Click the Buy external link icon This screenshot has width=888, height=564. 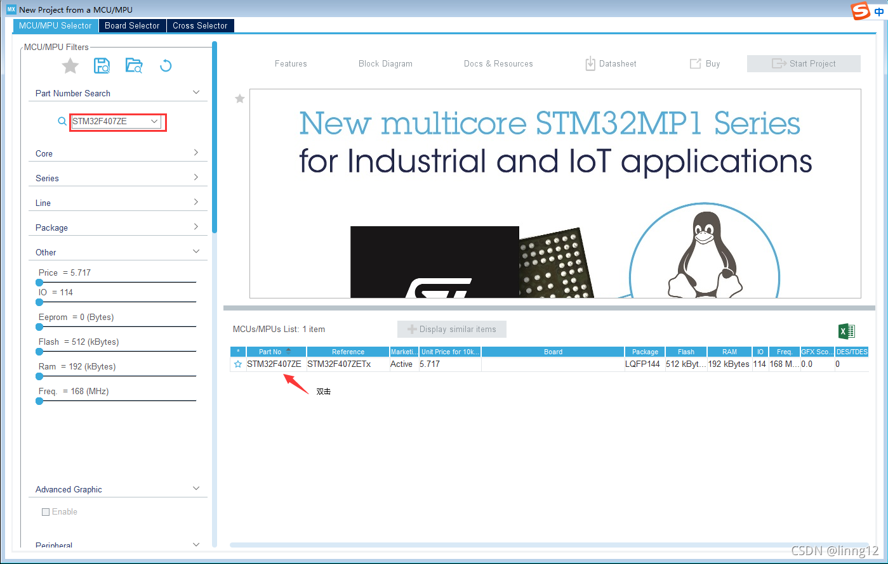(x=696, y=63)
